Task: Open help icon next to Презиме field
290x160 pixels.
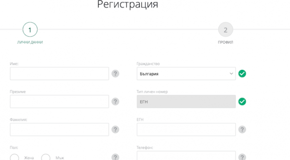Action: [x=115, y=101]
